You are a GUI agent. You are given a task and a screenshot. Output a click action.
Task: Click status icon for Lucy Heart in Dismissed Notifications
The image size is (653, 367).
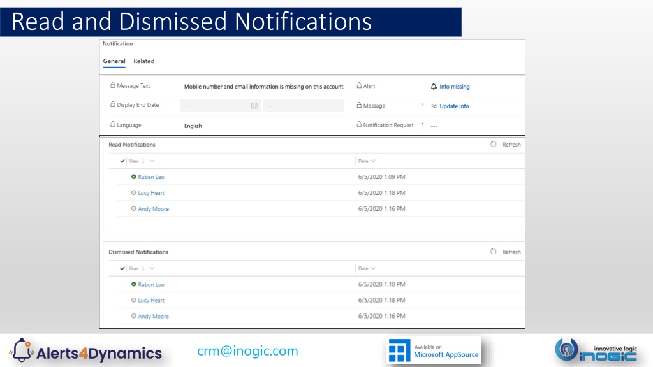tap(134, 300)
